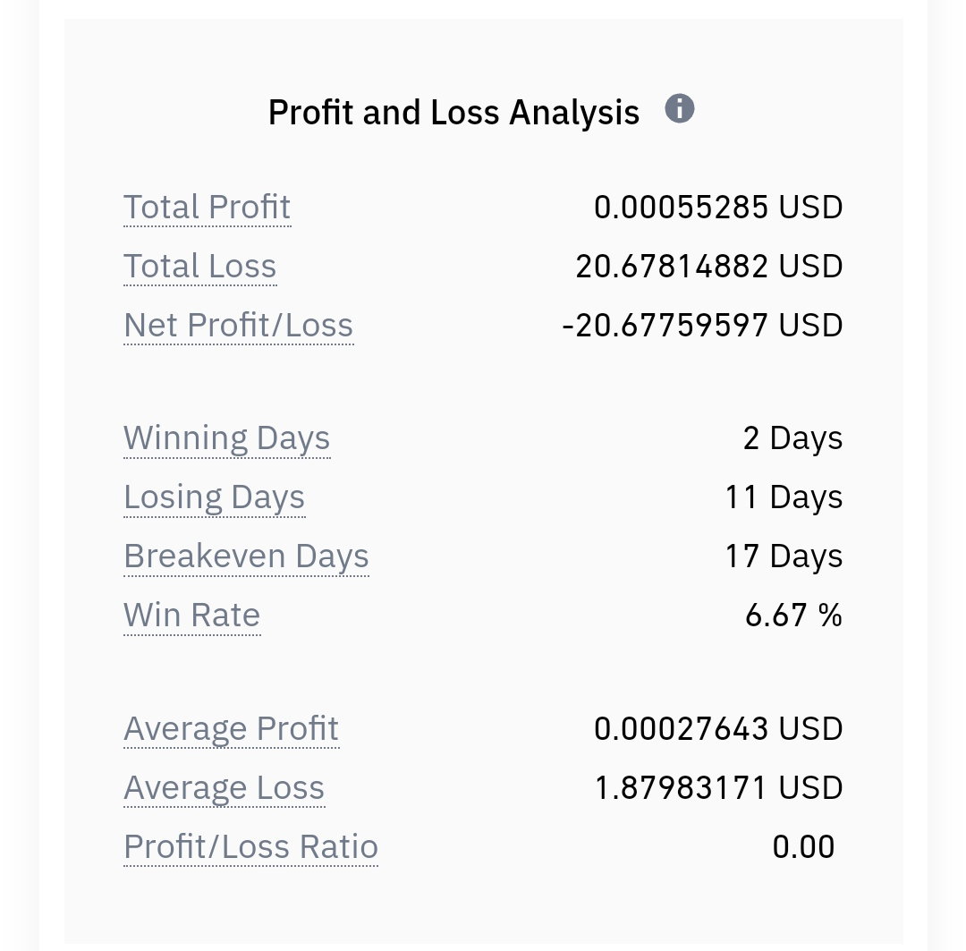Click the Average Profit label
Screen dimensions: 966x951
[231, 729]
